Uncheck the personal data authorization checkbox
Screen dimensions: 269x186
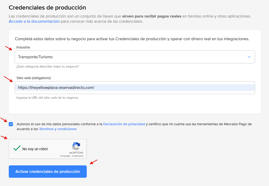click(x=11, y=124)
